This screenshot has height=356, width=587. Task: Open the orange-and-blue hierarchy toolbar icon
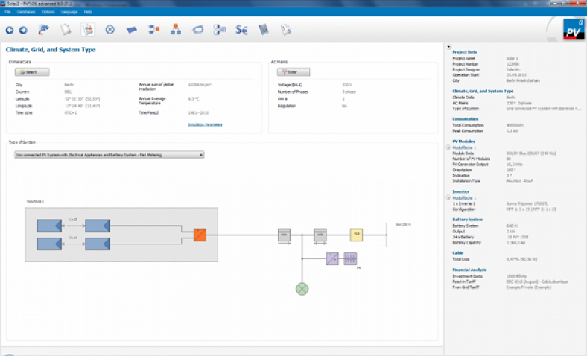coord(176,30)
